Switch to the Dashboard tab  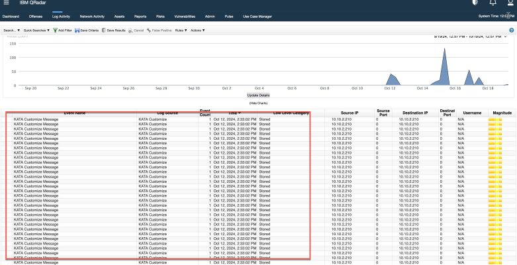click(11, 17)
